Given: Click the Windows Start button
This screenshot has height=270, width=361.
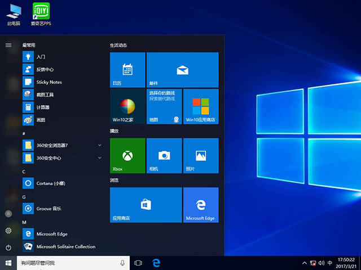Looking at the screenshot, I should click(8, 263).
